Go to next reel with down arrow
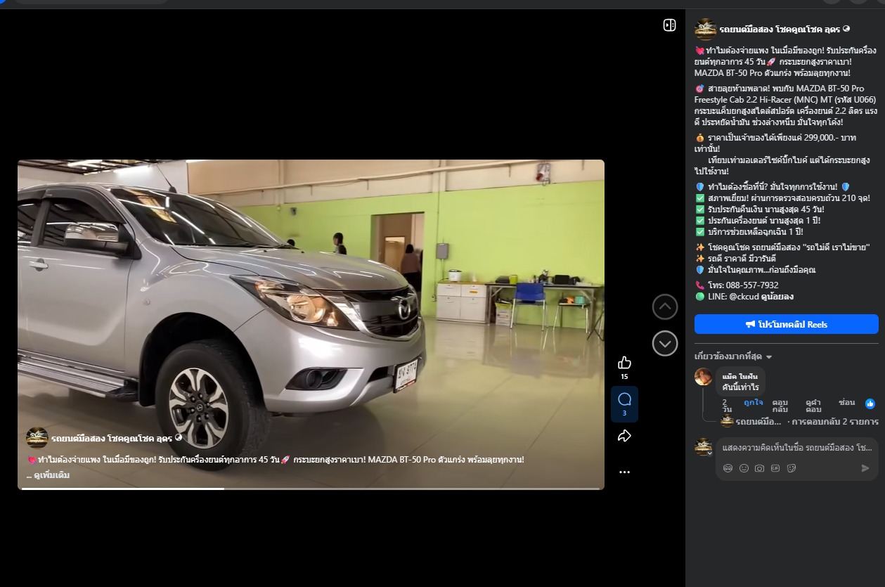This screenshot has height=587, width=885. coord(665,343)
